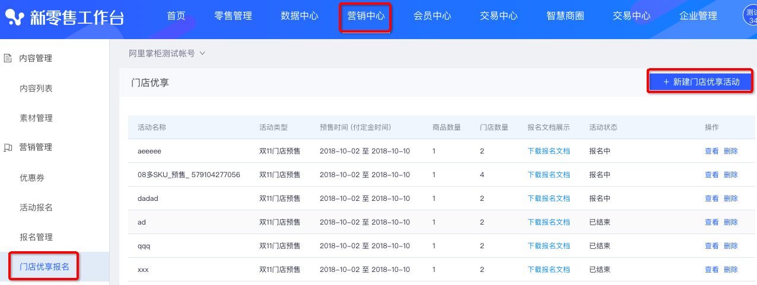View the dadad activity details

tap(711, 198)
